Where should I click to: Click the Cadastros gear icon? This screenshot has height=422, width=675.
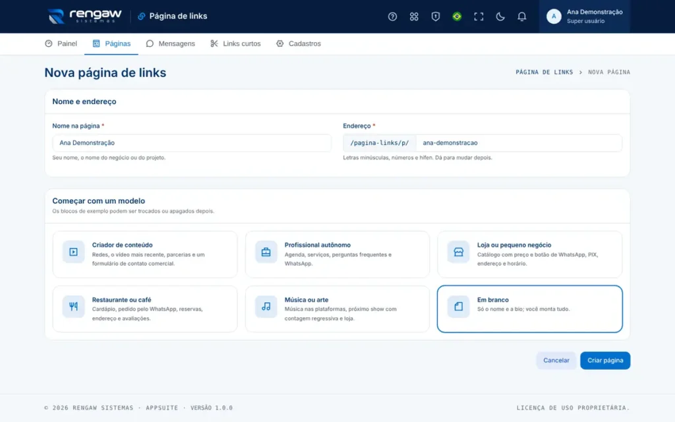(279, 44)
